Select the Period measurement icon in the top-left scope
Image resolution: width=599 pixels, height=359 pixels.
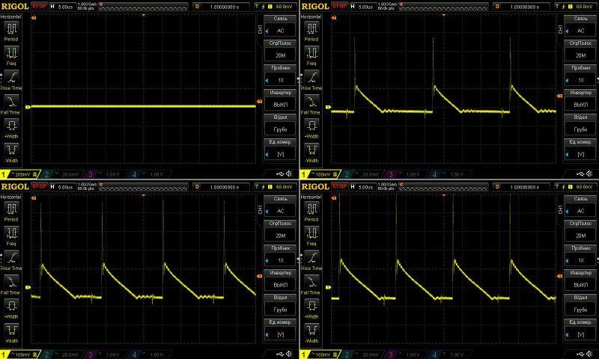(11, 28)
